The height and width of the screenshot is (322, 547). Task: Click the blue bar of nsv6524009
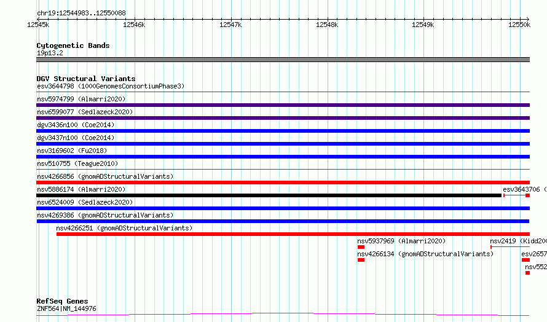pyautogui.click(x=283, y=208)
